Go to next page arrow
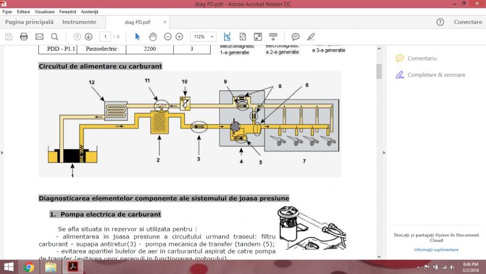This screenshot has height=274, width=486. [x=89, y=37]
